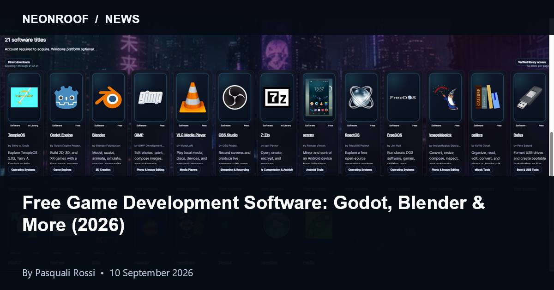Select Operating Systems tag under FreeDOS

click(x=402, y=169)
